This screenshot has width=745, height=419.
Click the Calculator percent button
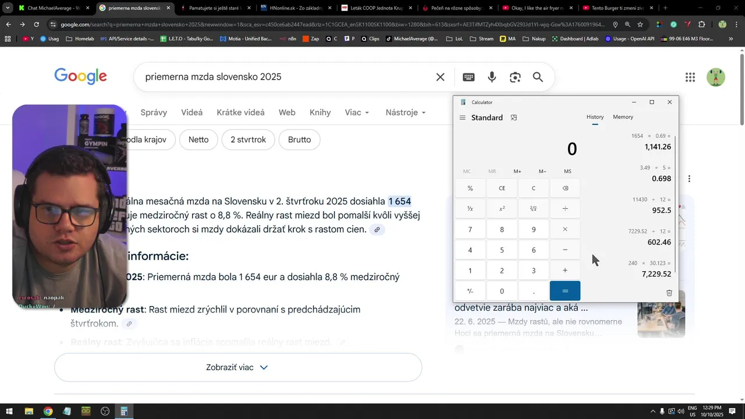470,188
